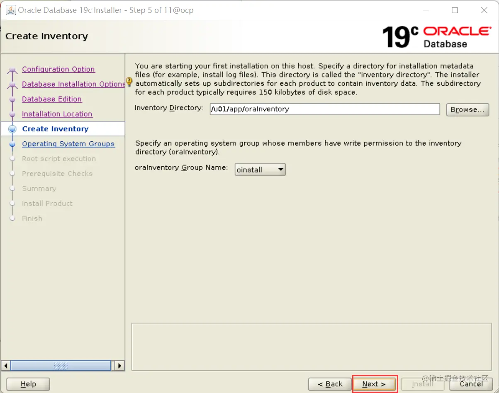Browse for an inventory directory
The width and height of the screenshot is (499, 393).
pos(467,109)
